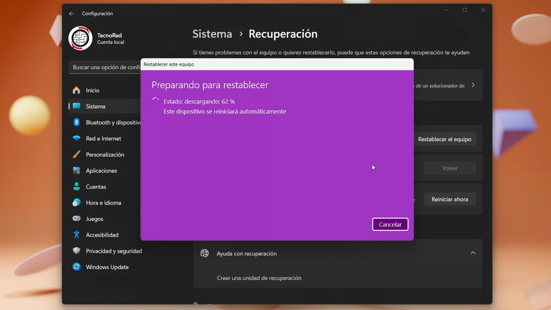Click the configuration search field
Screen dimensions: 551x310
pos(106,67)
